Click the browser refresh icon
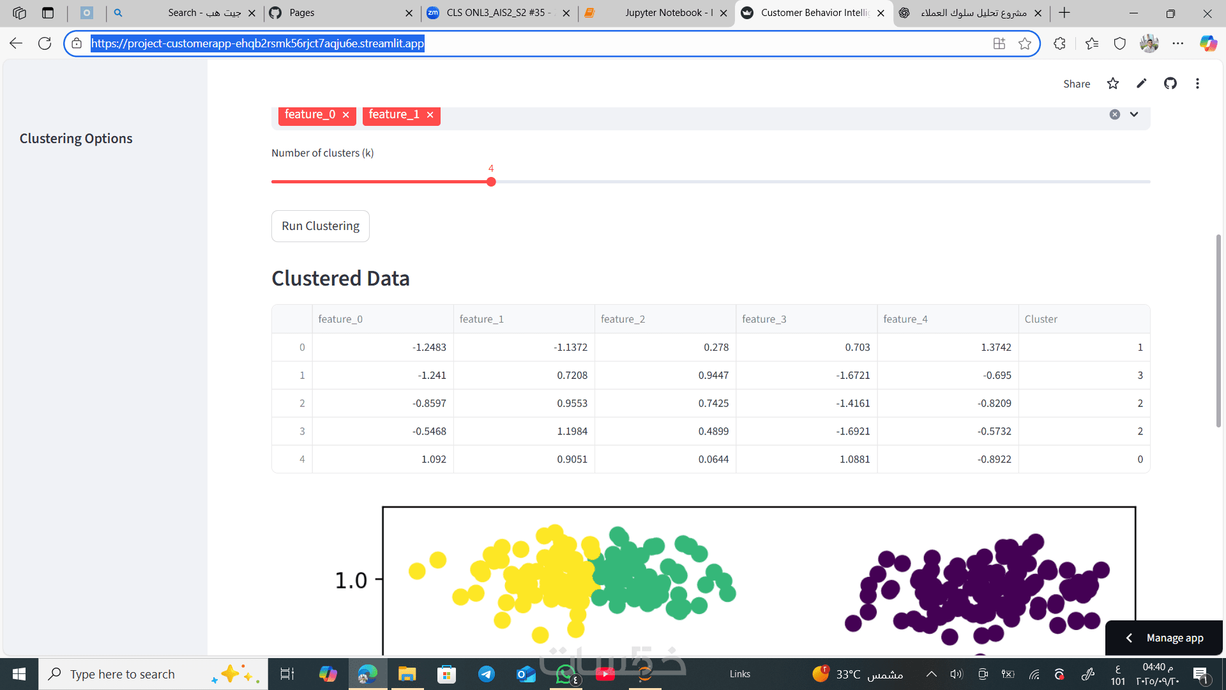The width and height of the screenshot is (1226, 690). 45,43
